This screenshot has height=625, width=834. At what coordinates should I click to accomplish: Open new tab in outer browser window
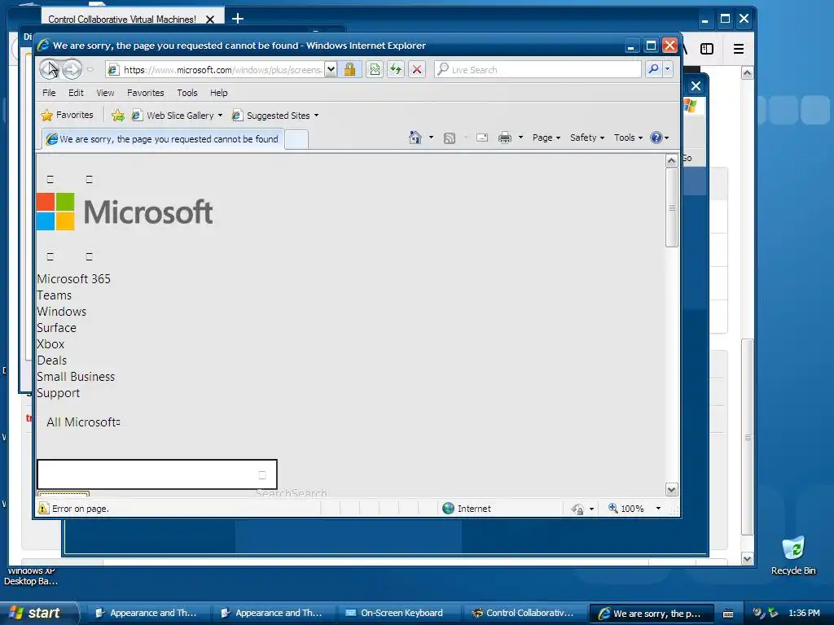click(237, 19)
